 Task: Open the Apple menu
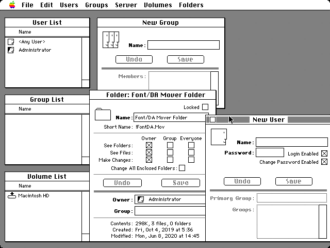pos(12,5)
